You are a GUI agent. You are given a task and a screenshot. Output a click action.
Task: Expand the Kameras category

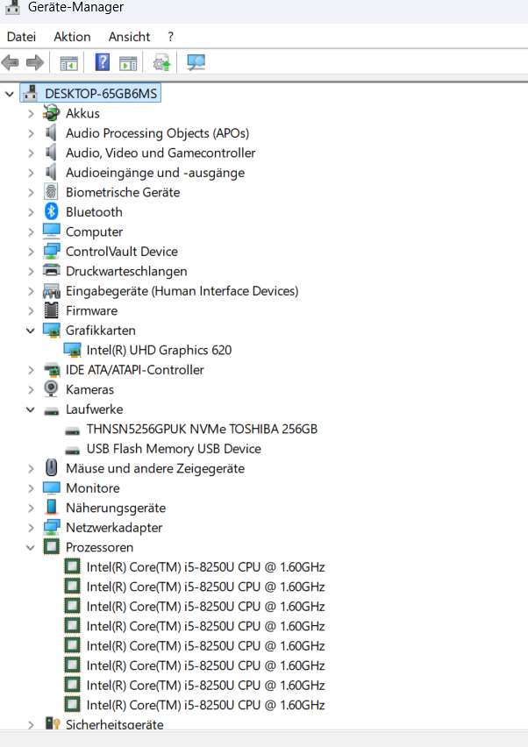point(31,389)
